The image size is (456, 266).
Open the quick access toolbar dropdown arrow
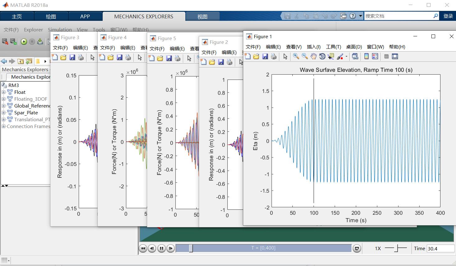pyautogui.click(x=361, y=16)
